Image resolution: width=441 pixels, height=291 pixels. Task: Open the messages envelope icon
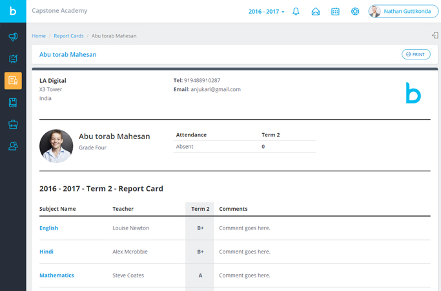(x=316, y=11)
